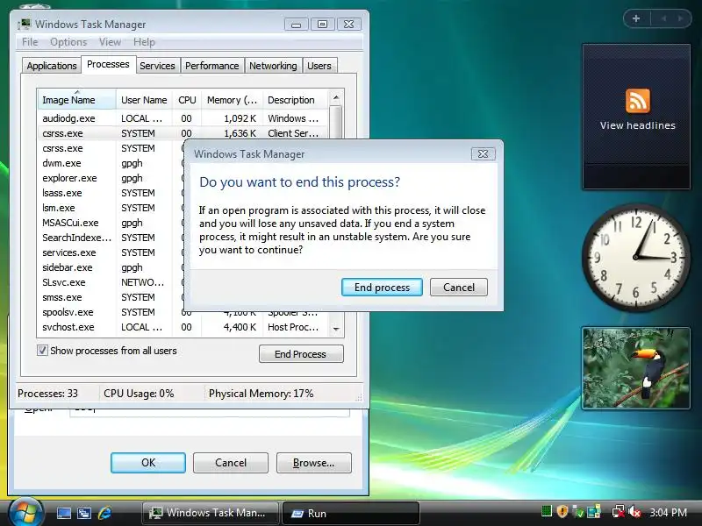Click the muted volume speaker tray icon

pos(634,511)
